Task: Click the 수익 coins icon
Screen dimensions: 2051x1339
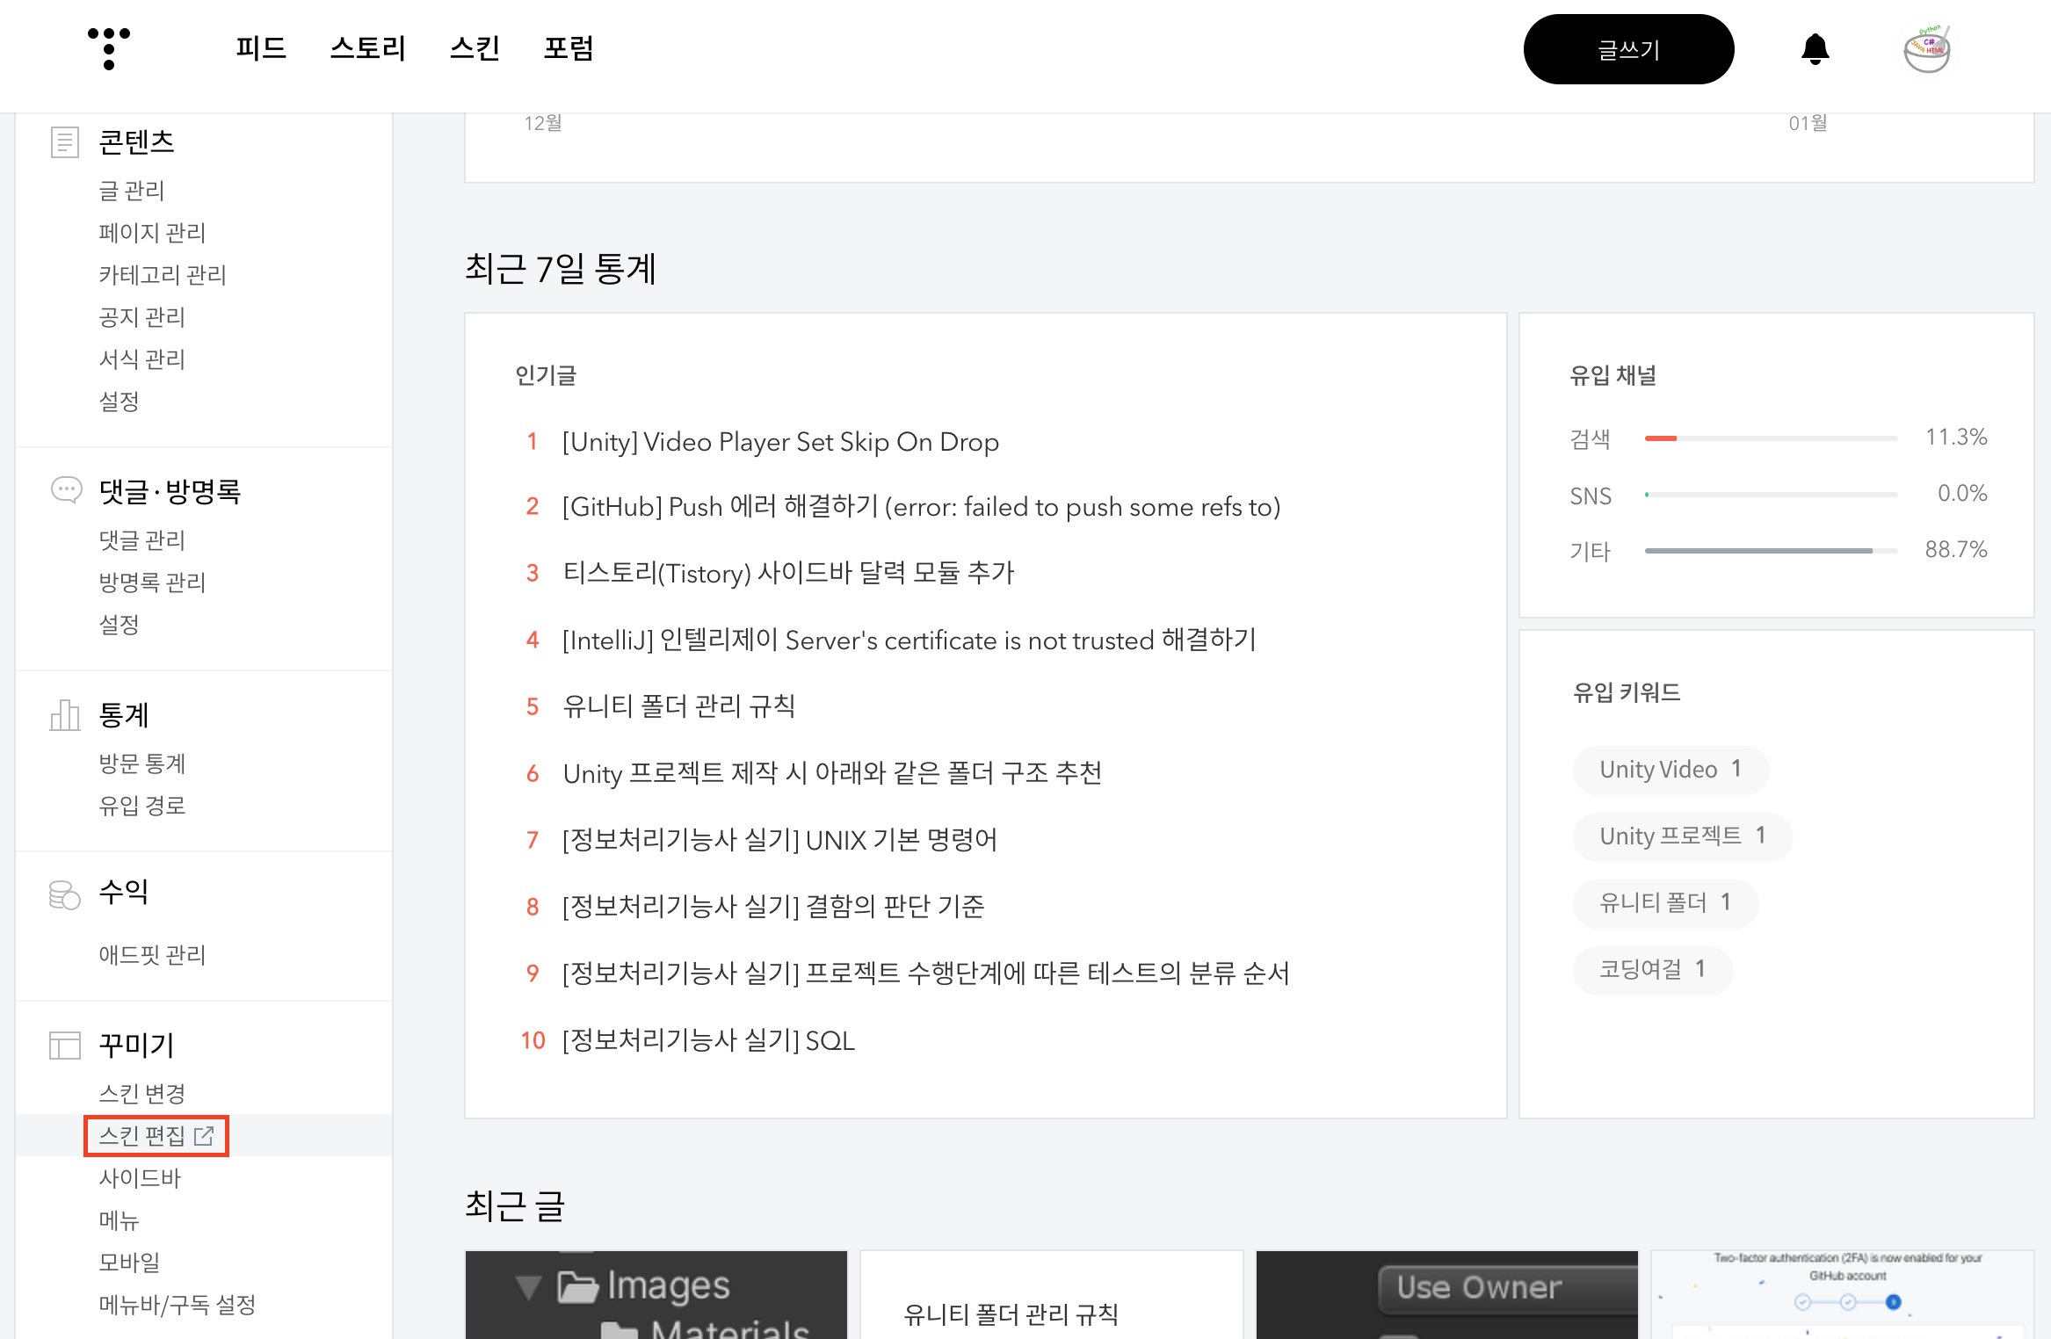Action: [65, 894]
